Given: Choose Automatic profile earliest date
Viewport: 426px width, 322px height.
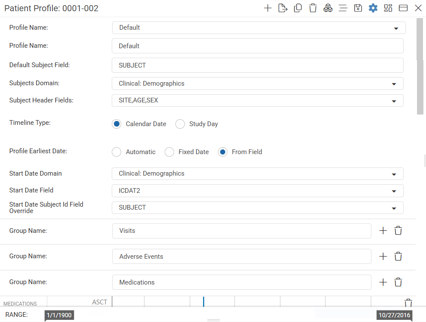Looking at the screenshot, I should coord(116,152).
